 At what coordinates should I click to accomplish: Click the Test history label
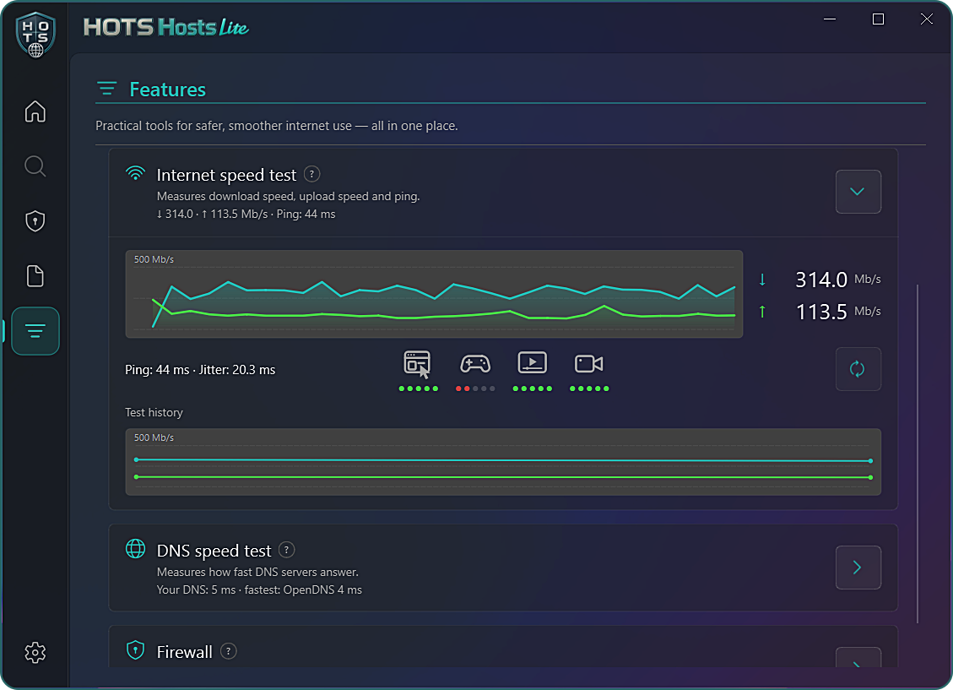pyautogui.click(x=154, y=413)
